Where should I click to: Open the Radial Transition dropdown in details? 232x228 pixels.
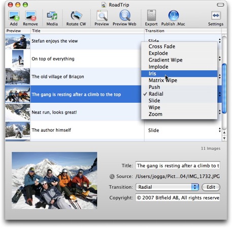coord(167,187)
